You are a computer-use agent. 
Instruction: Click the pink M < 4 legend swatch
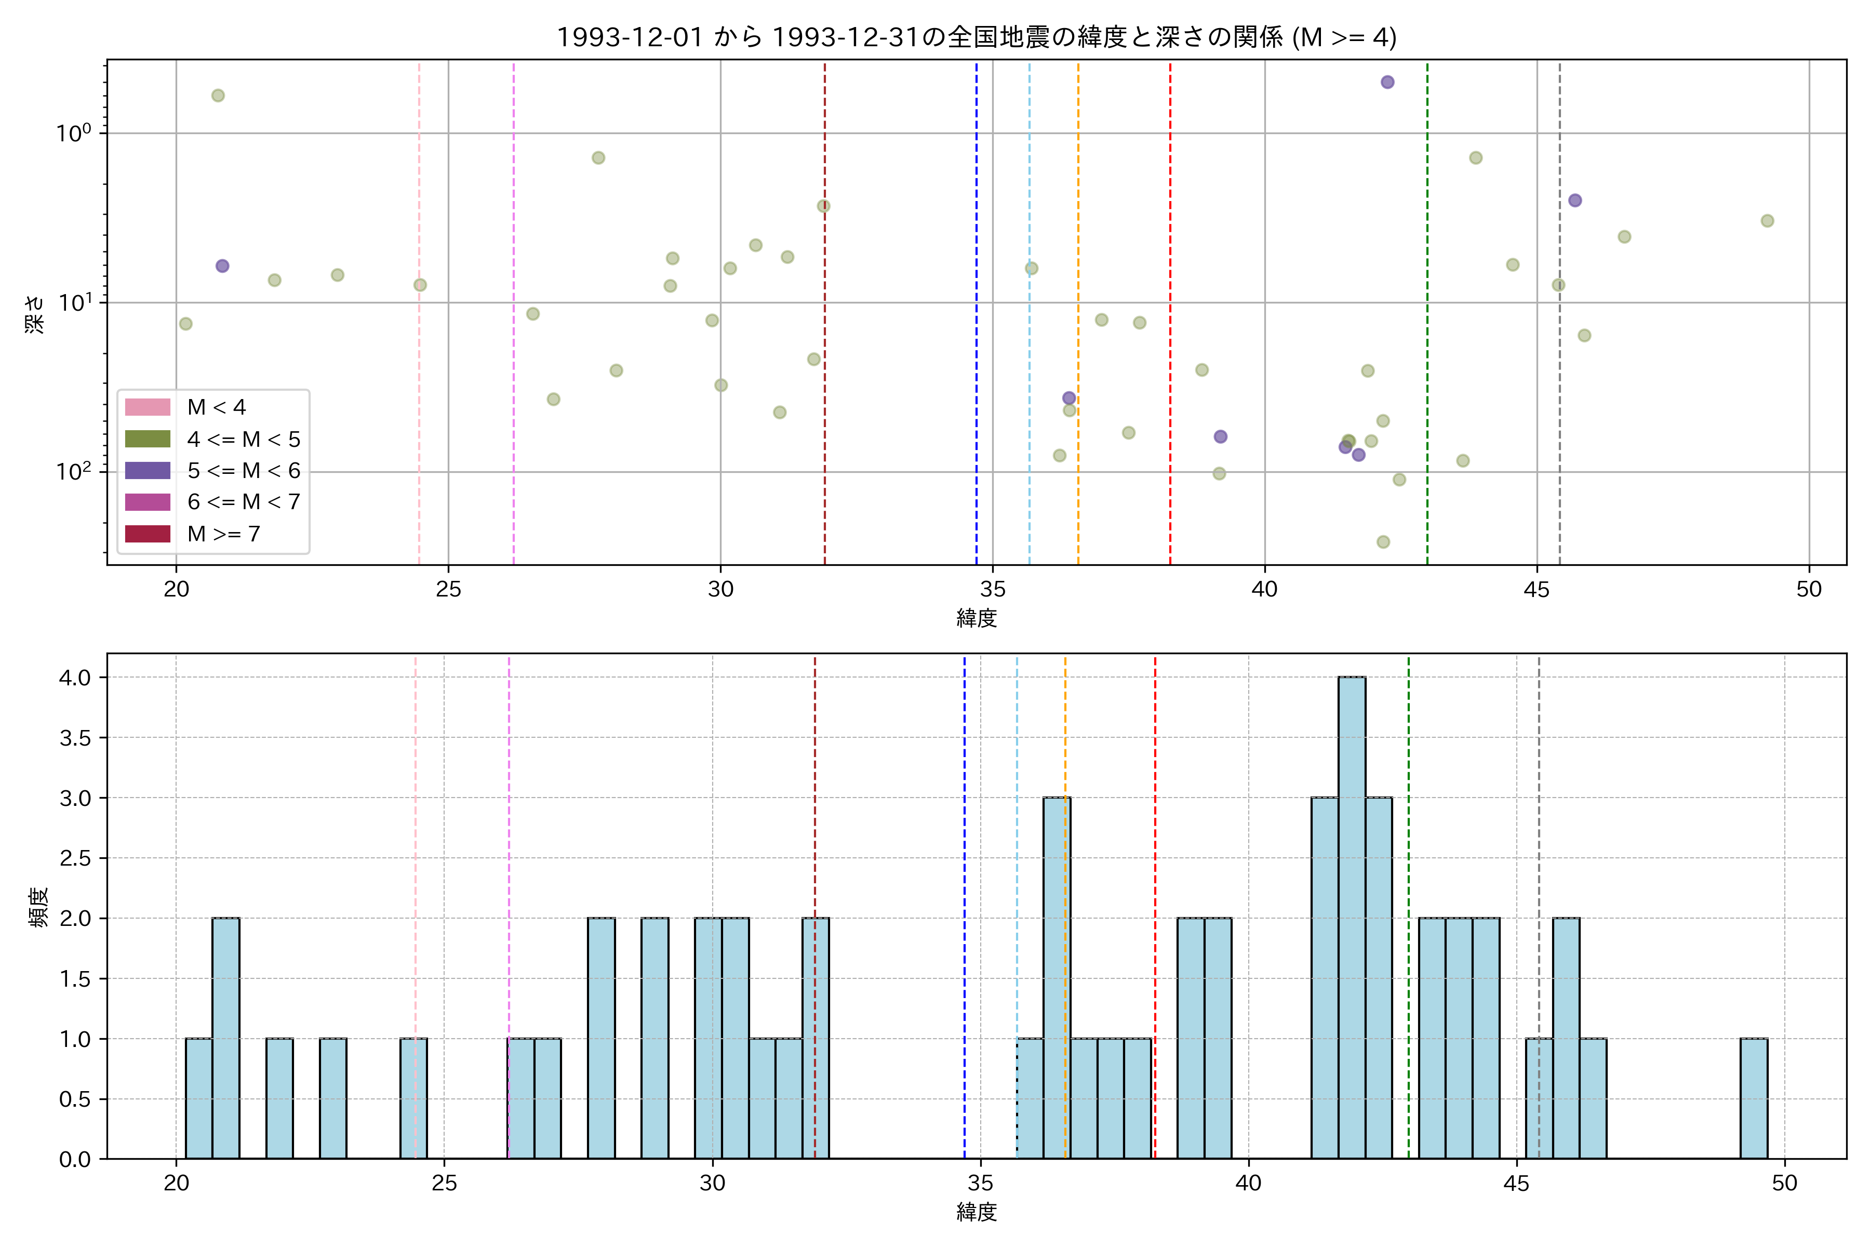coord(147,407)
